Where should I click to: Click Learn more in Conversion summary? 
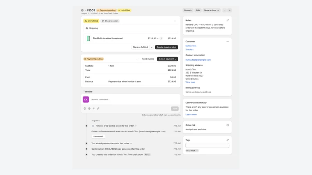pos(191,114)
